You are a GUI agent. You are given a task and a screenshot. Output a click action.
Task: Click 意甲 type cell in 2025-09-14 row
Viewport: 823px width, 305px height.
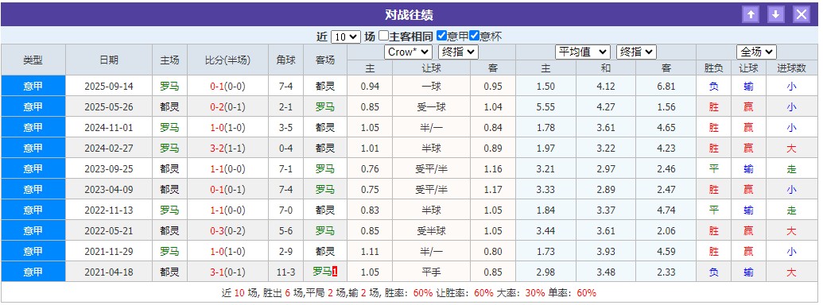point(33,86)
